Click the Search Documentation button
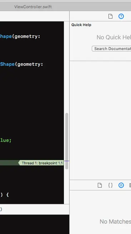This screenshot has width=131, height=234. tap(111, 49)
